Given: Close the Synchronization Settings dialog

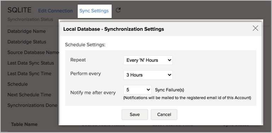Looking at the screenshot, I should point(255,28).
